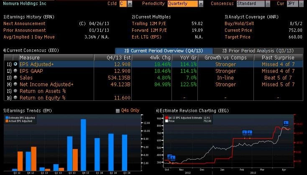
Task: Click the Q4 12 orange actual bar
Action: tap(34, 159)
